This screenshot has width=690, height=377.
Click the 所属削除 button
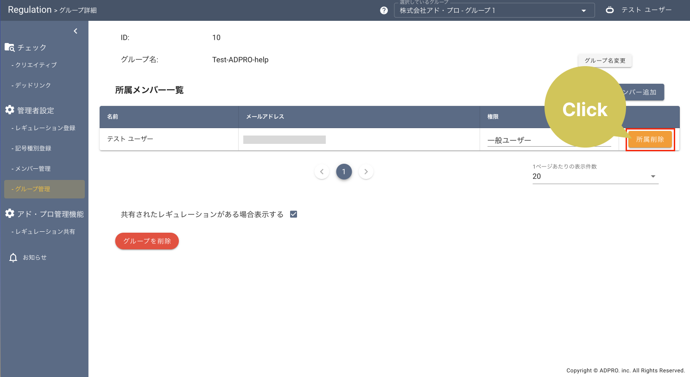[650, 139]
